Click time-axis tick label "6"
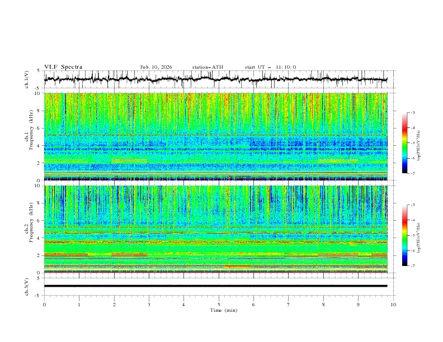This screenshot has height=342, width=443. pyautogui.click(x=253, y=305)
